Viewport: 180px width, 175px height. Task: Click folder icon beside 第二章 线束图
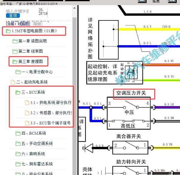coord(15,52)
